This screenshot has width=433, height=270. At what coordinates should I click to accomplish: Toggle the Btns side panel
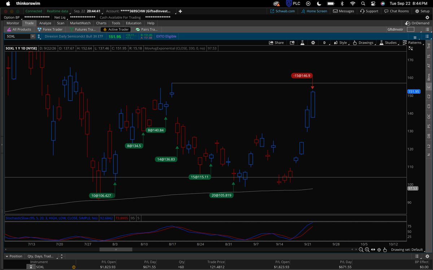(429, 77)
